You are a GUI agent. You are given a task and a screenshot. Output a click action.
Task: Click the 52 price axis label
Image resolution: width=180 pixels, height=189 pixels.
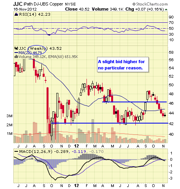point(171,76)
